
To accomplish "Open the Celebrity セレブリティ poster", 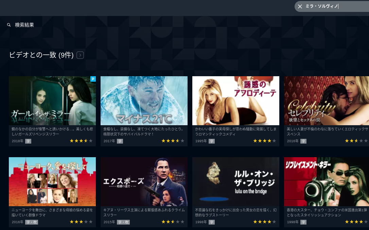I will click(327, 101).
